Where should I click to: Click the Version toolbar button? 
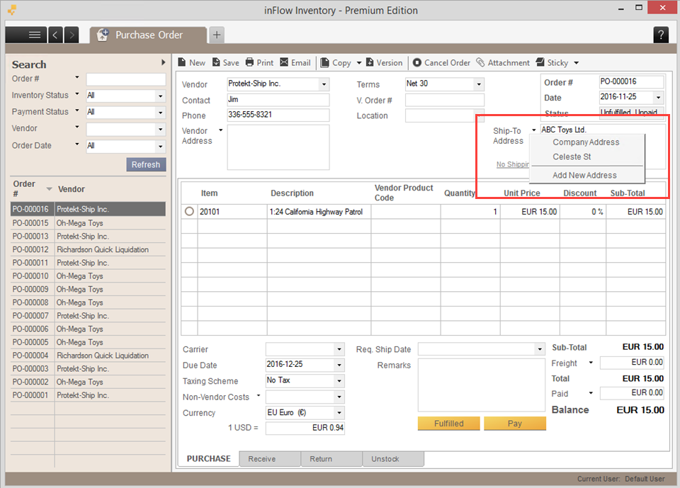click(384, 62)
